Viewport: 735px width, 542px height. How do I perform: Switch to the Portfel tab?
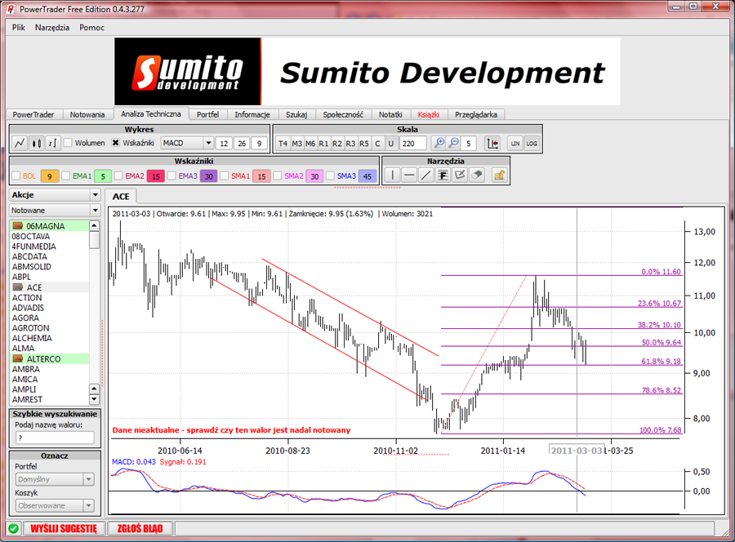pos(207,114)
